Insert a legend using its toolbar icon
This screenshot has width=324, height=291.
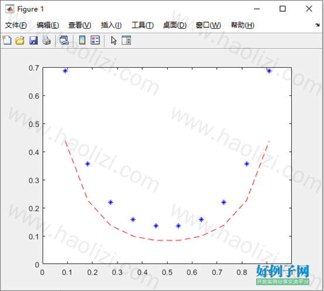tap(95, 40)
